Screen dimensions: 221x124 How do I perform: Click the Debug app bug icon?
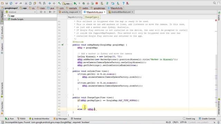tap(84, 3)
